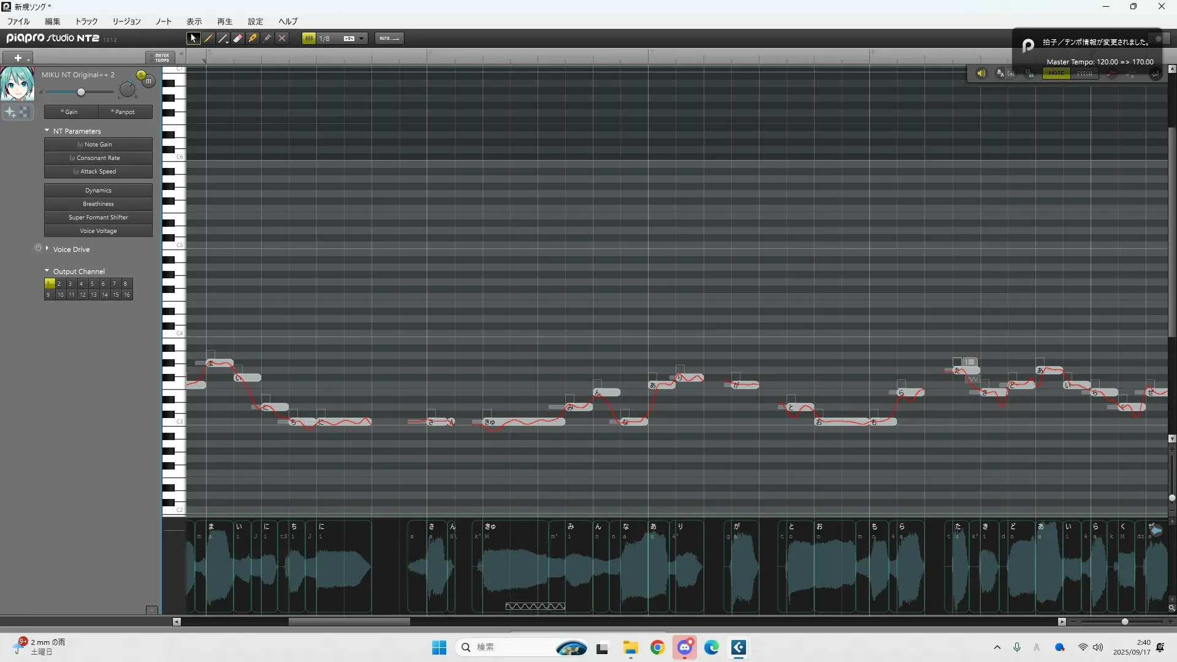
Task: Collapse the NT Parameters section
Action: pyautogui.click(x=47, y=131)
